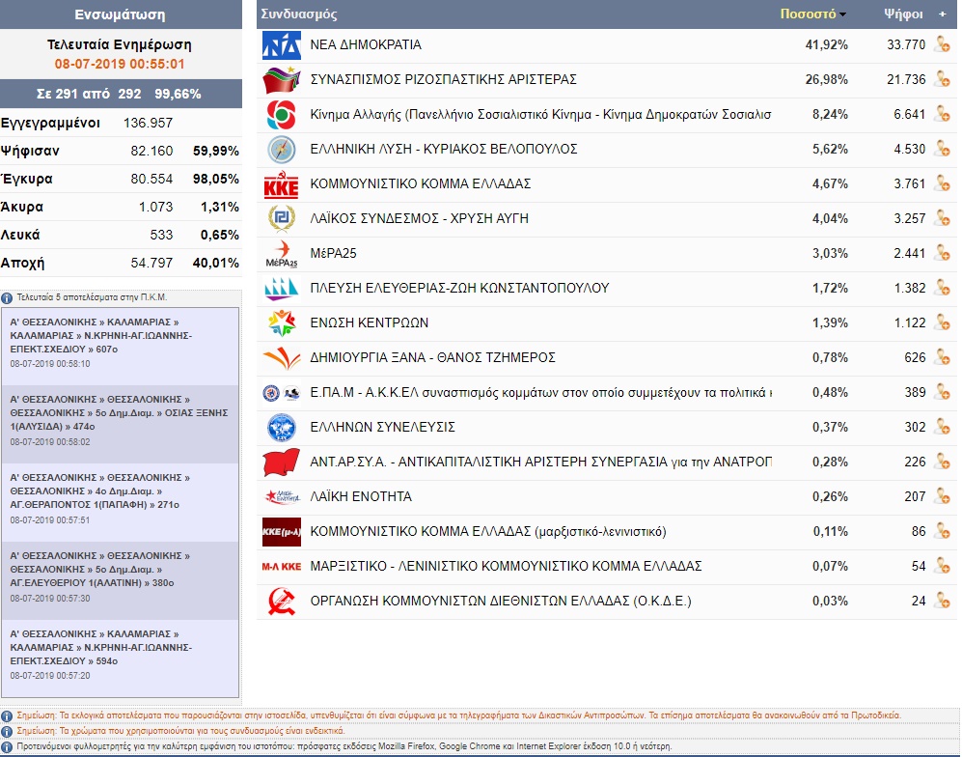
Task: Click the Ψήφισαν percentage 59,99%
Action: tap(216, 151)
